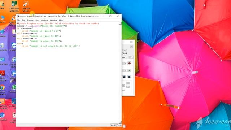Open the second dropdown in the recorder panel
This screenshot has height=130, width=231.
click(x=125, y=70)
